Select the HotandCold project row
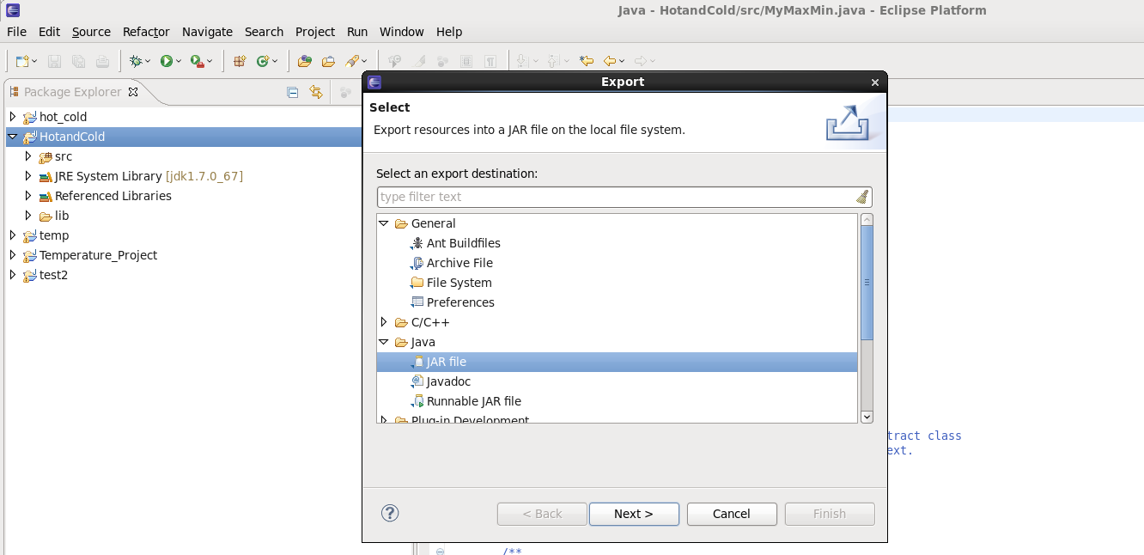The height and width of the screenshot is (555, 1144). pos(184,137)
